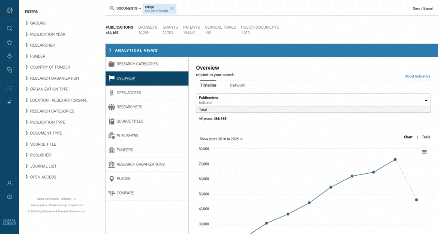Open the help question mark icon
Screen dimensions: 439x234
(x=9, y=197)
